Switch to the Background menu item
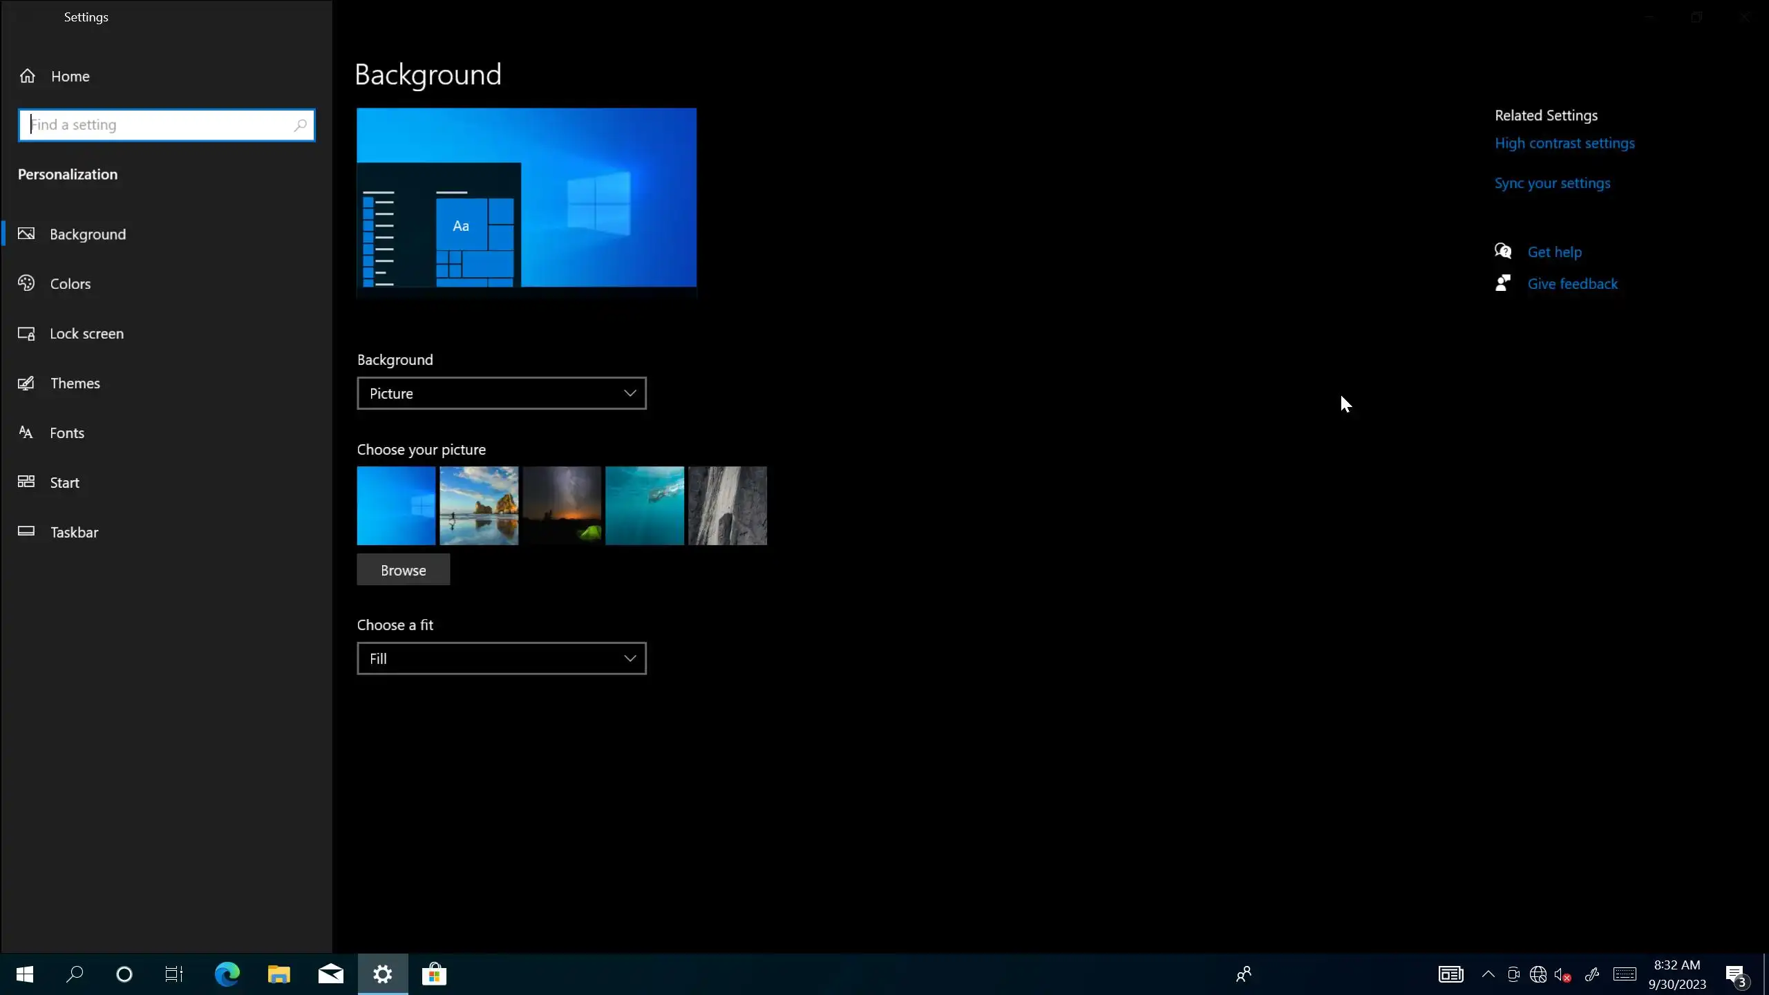Viewport: 1769px width, 995px height. [88, 234]
